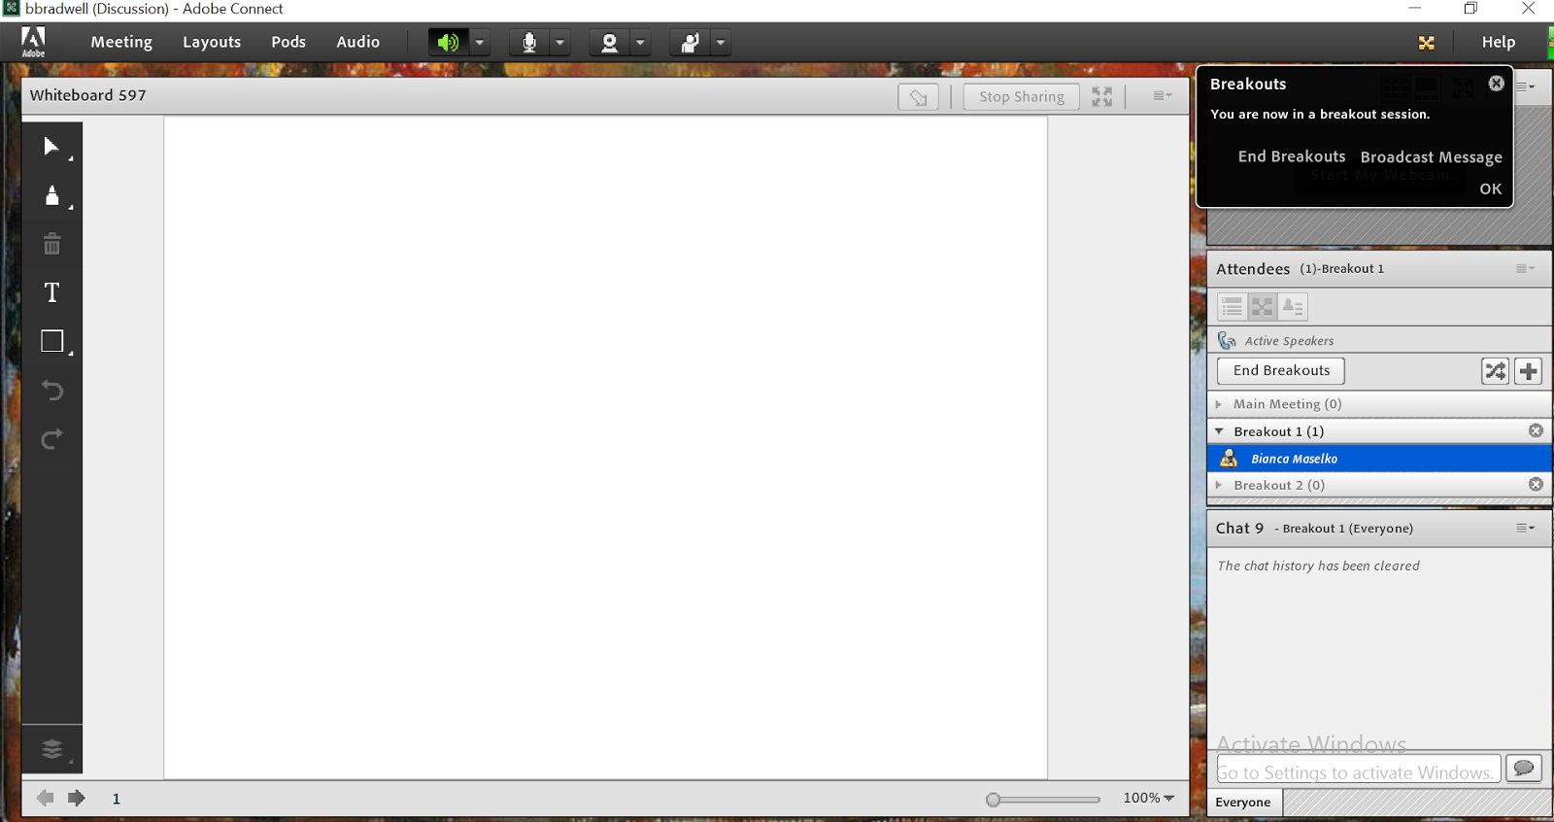Open the 100% zoom dropdown
This screenshot has height=822, width=1554.
(1149, 798)
